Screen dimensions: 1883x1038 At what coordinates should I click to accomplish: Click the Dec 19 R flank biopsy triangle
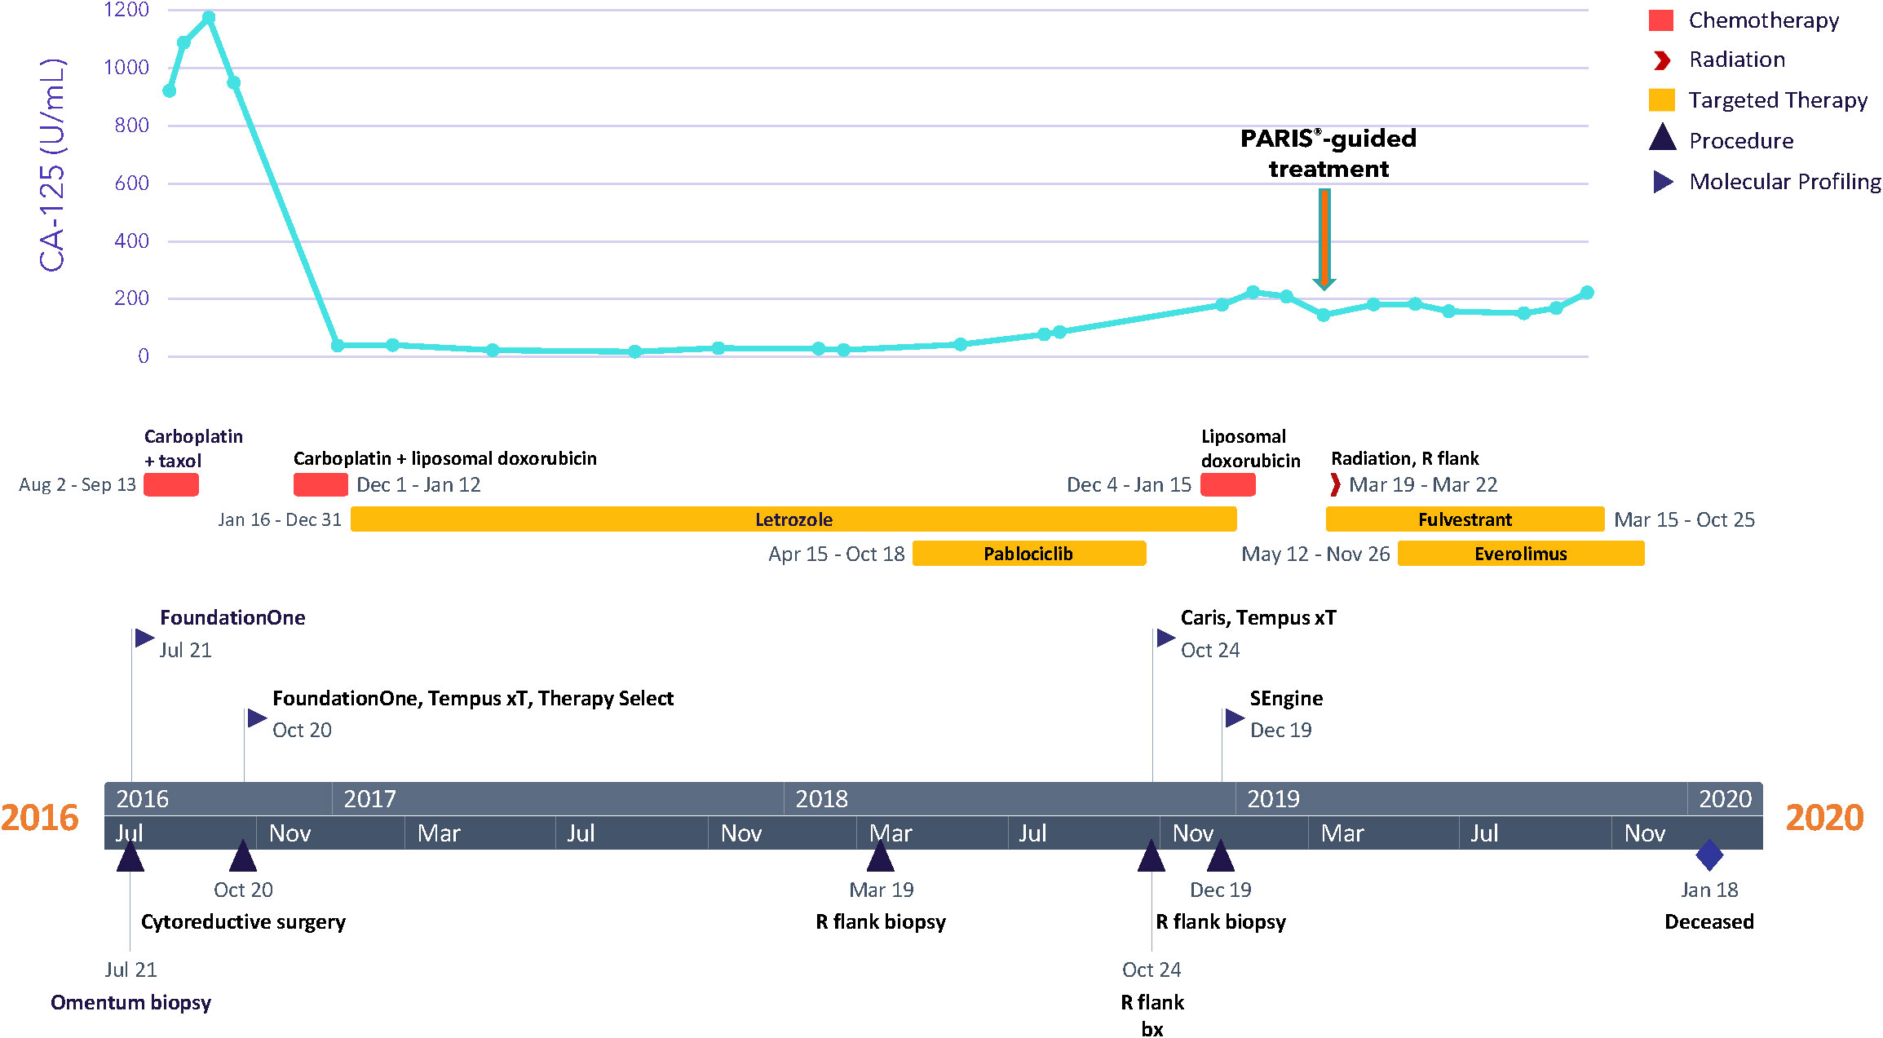[1221, 856]
